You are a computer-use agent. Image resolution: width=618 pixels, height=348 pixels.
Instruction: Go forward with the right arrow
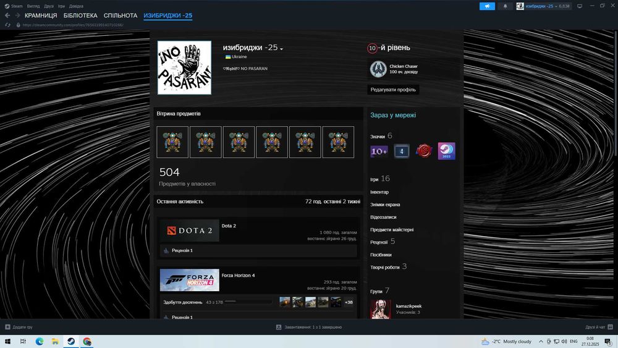pyautogui.click(x=18, y=15)
